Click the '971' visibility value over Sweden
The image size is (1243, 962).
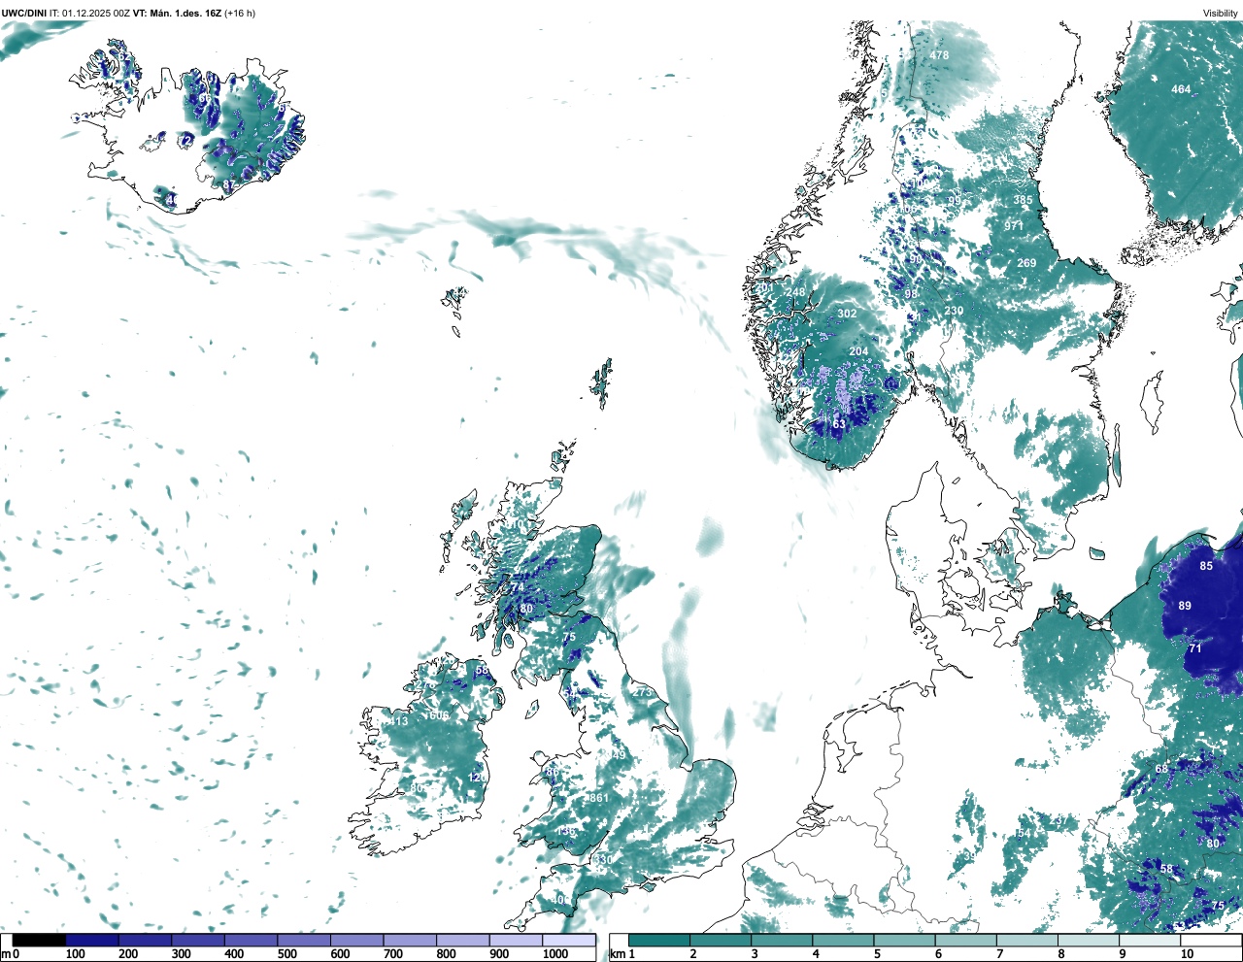[1014, 226]
